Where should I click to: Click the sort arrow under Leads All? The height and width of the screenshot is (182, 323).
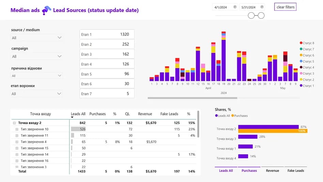(72, 117)
